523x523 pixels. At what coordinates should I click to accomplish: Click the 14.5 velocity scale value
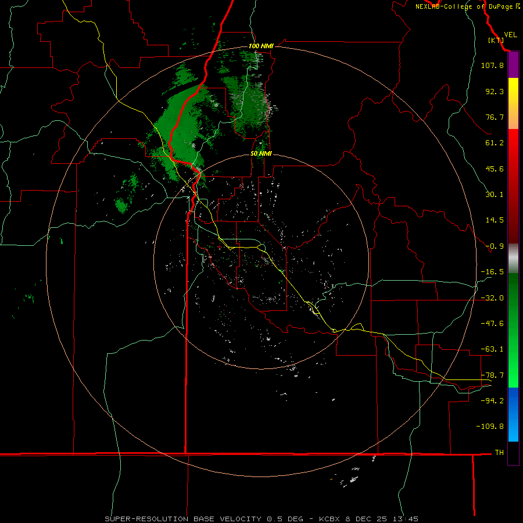point(495,220)
